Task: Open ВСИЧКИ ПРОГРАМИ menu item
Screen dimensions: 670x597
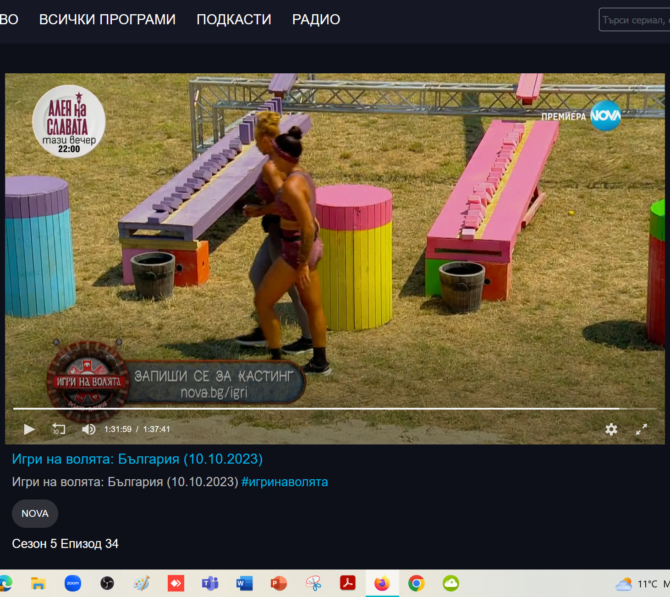Action: click(107, 20)
